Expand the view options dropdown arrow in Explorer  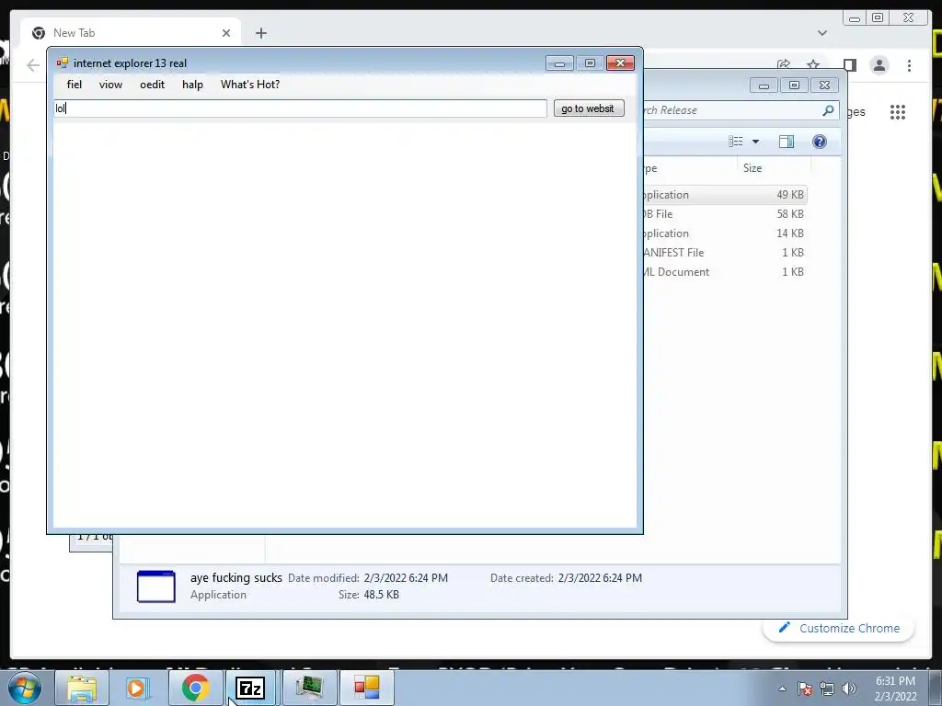(x=756, y=142)
